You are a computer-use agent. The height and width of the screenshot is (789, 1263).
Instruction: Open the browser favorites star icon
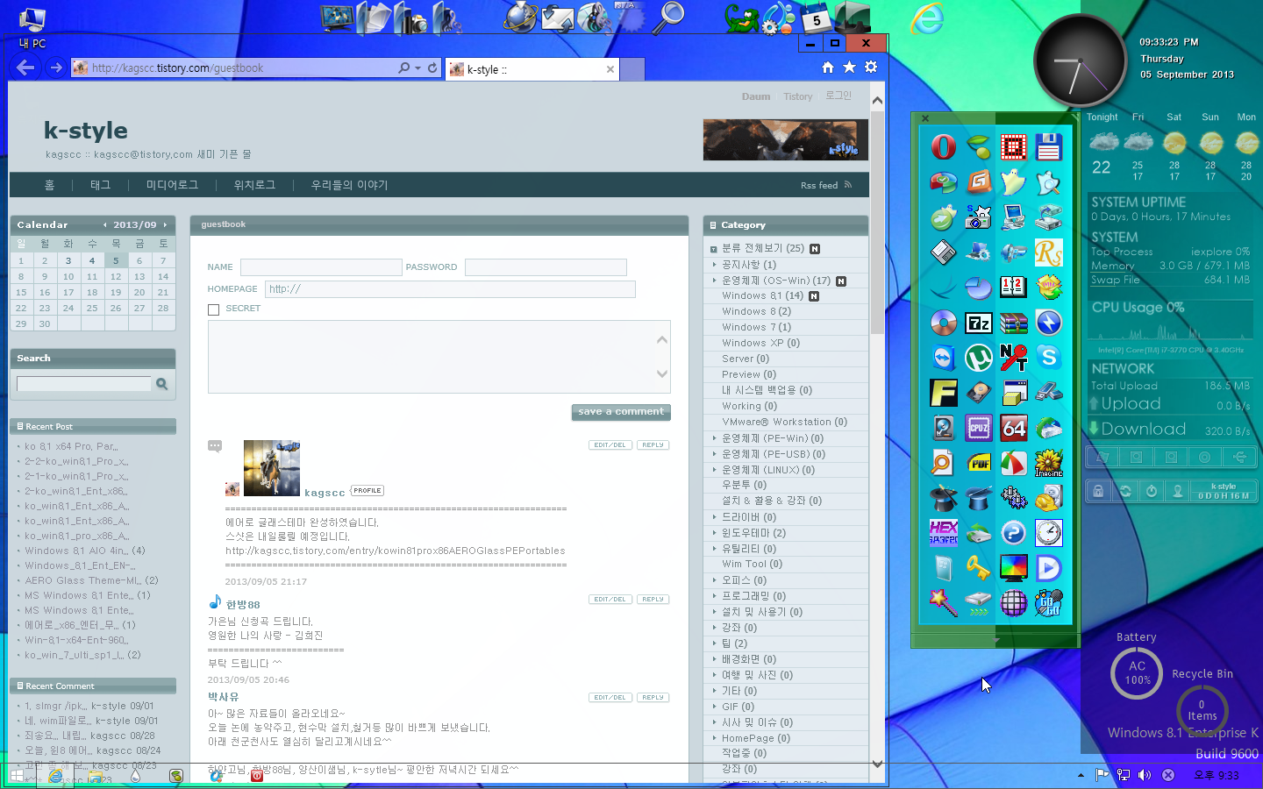pos(849,68)
